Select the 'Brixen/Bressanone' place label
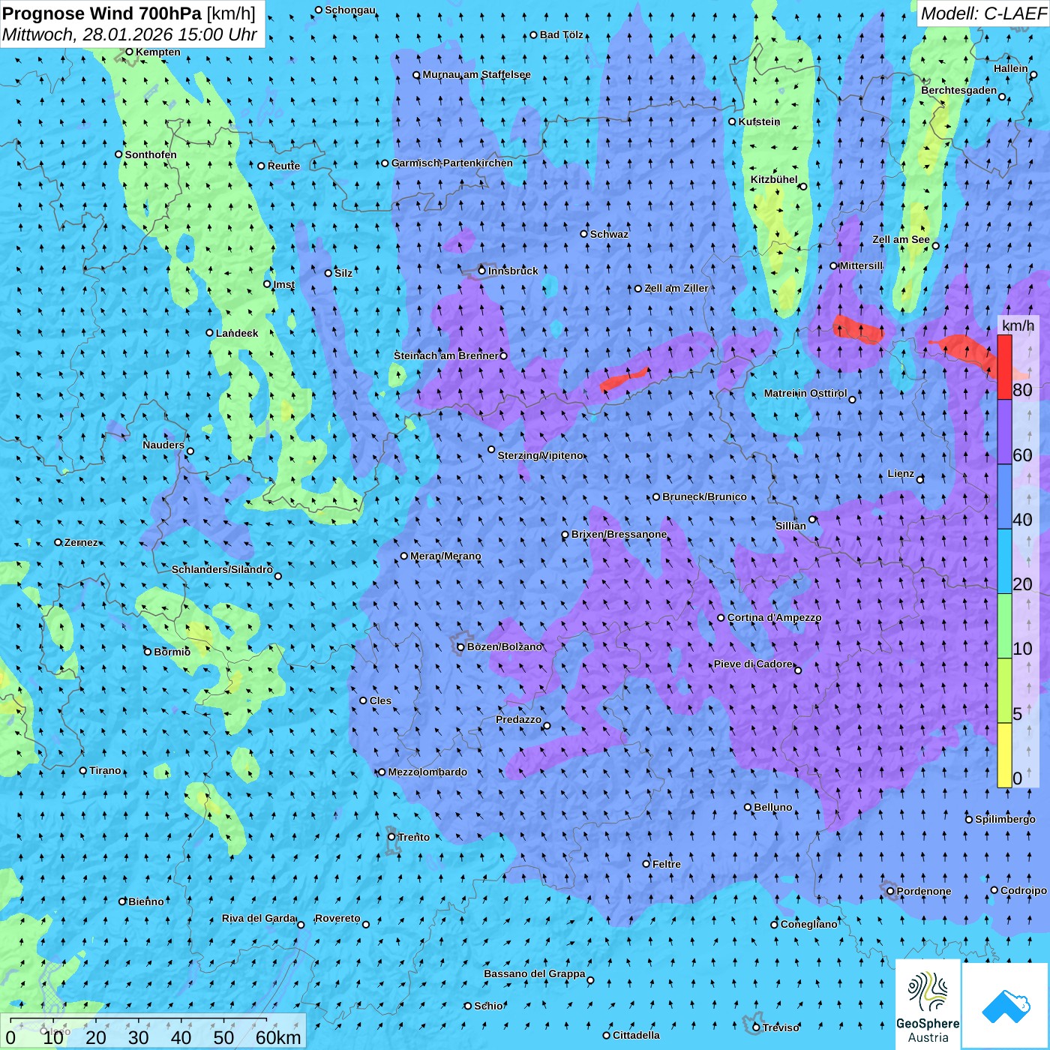The width and height of the screenshot is (1050, 1050). [x=619, y=534]
